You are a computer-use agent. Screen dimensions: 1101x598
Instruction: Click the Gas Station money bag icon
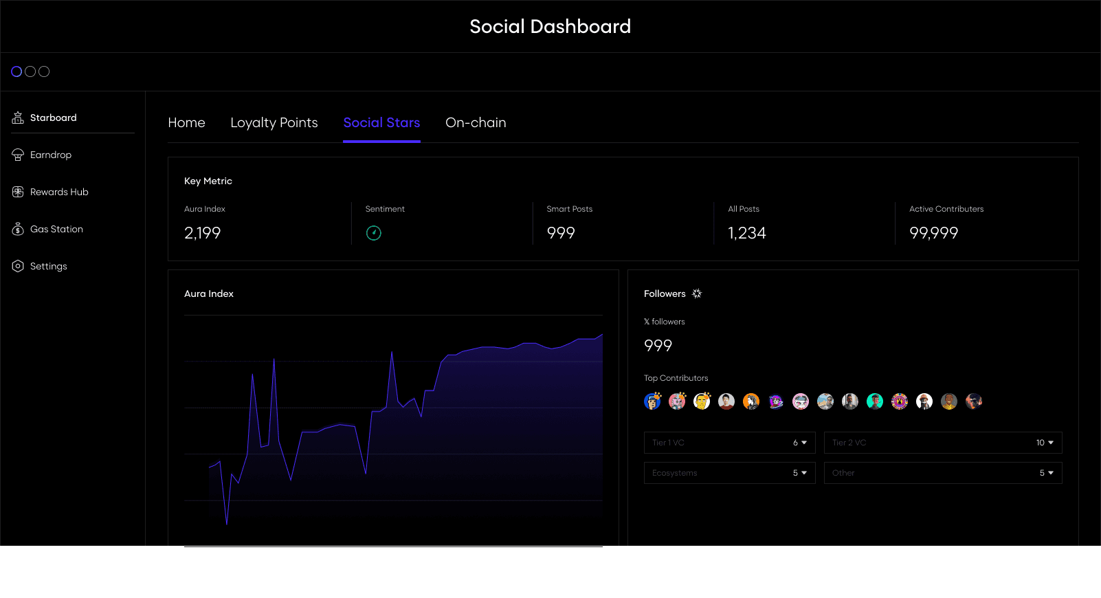18,230
